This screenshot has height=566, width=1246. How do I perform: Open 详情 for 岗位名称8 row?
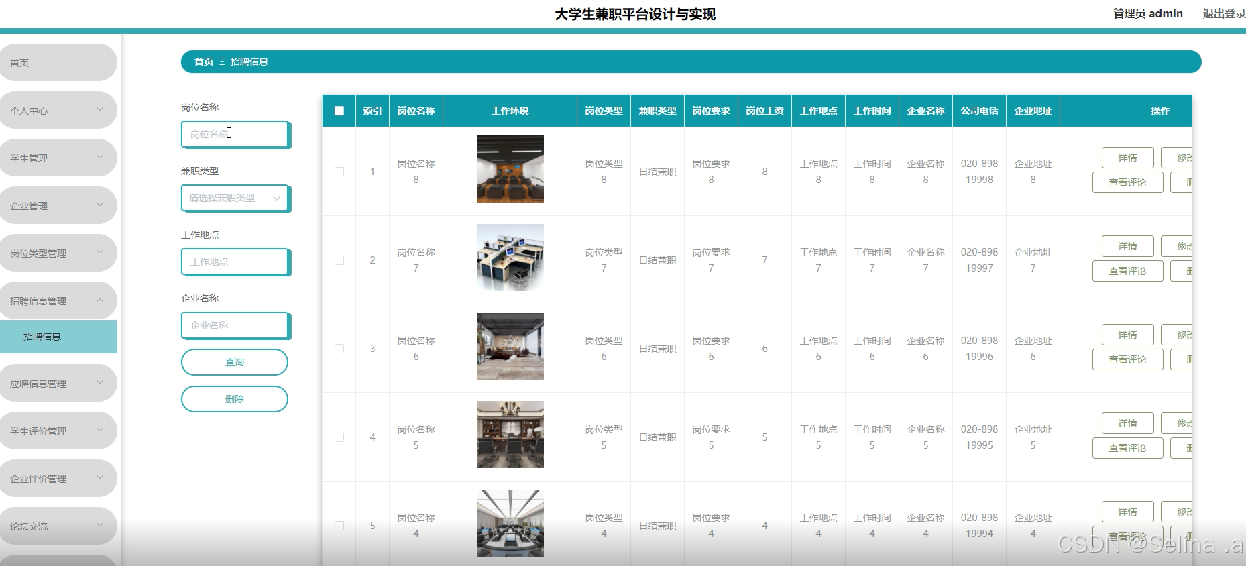coord(1127,158)
